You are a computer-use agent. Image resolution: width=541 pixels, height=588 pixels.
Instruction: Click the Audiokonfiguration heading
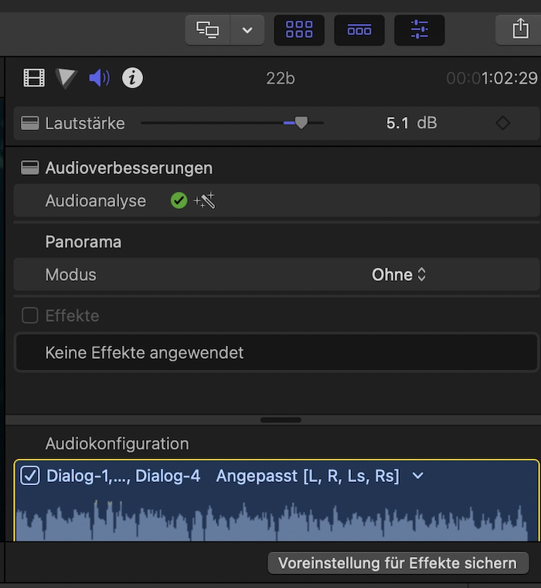click(117, 443)
